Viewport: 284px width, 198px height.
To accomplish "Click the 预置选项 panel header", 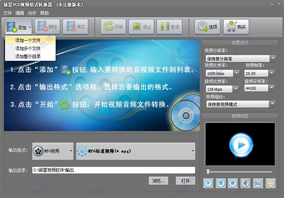I will [x=240, y=43].
